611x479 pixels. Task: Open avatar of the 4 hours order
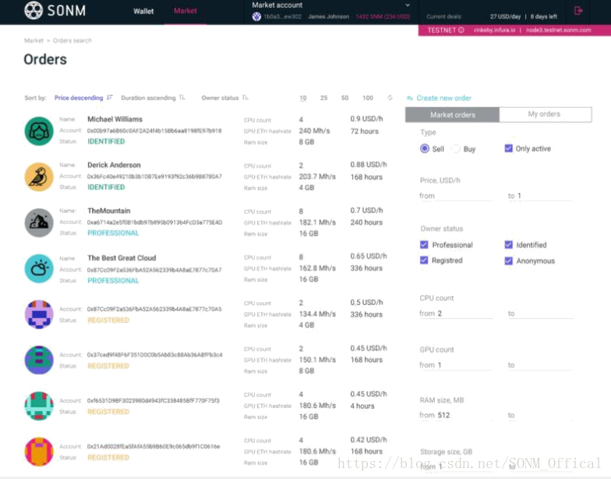click(39, 406)
